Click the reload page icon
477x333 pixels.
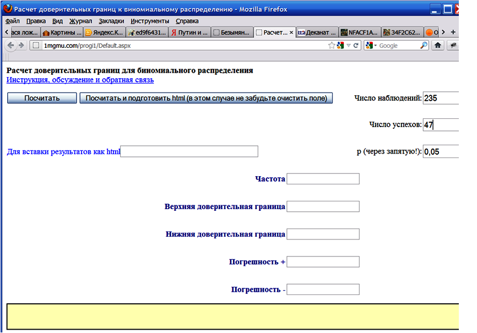pos(356,45)
